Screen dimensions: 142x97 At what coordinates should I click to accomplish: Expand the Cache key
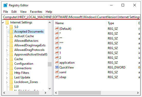7,59
